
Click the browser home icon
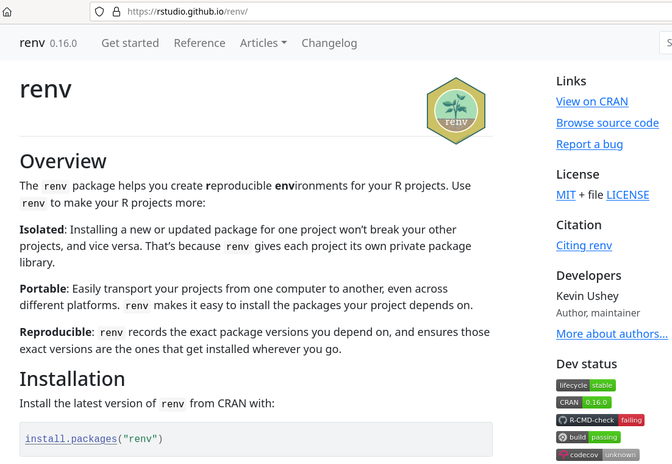(7, 12)
